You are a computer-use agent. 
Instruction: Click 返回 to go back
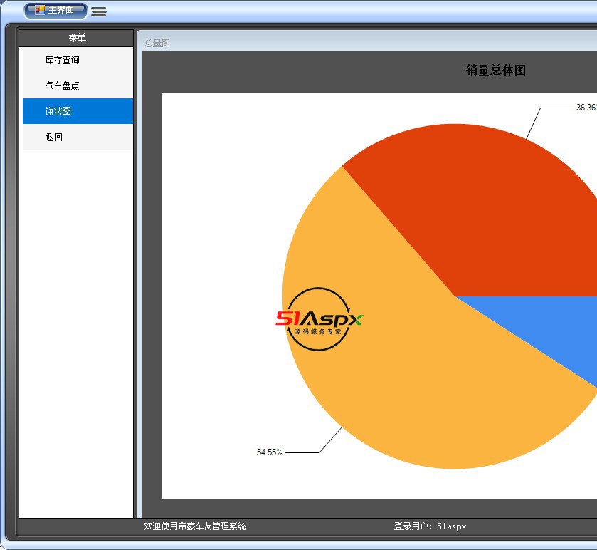[54, 137]
